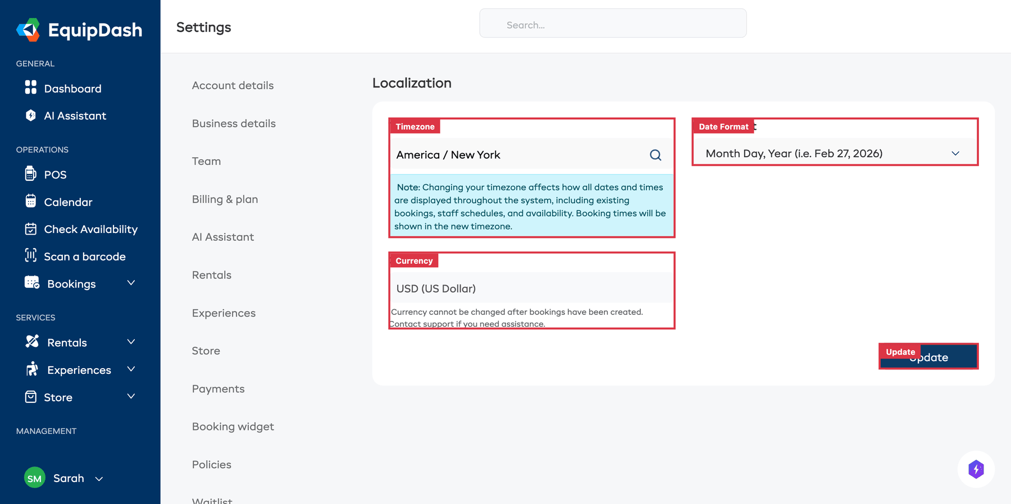Open the AI Assistant sidebar icon

click(x=31, y=115)
